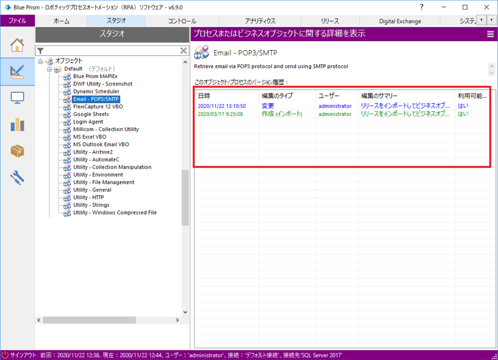Select the Studio design sidebar icon
This screenshot has height=360, width=498.
click(17, 72)
